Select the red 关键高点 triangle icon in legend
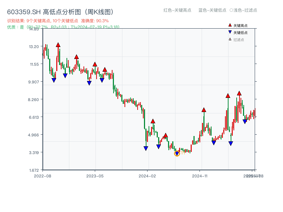Screen dimensions: 283x212 (x=230, y=25)
